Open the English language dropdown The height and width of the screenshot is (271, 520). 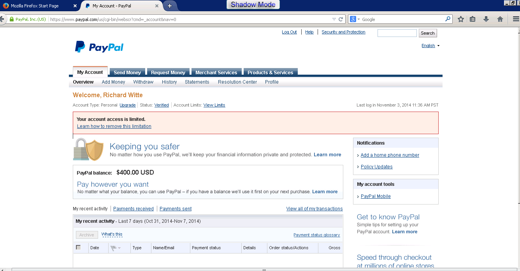(430, 45)
